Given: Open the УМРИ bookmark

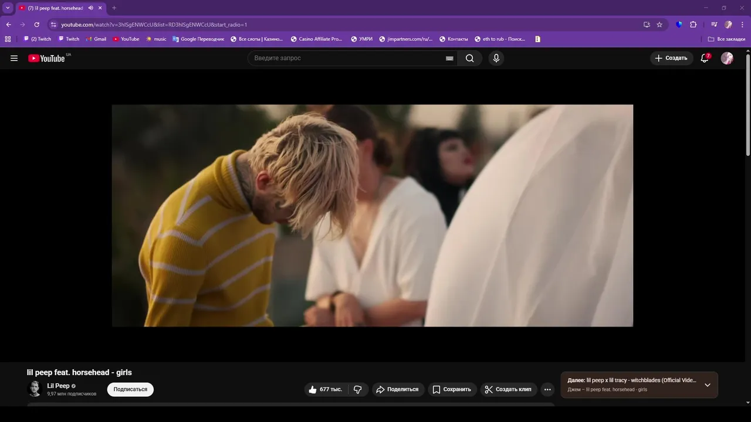Looking at the screenshot, I should 362,39.
